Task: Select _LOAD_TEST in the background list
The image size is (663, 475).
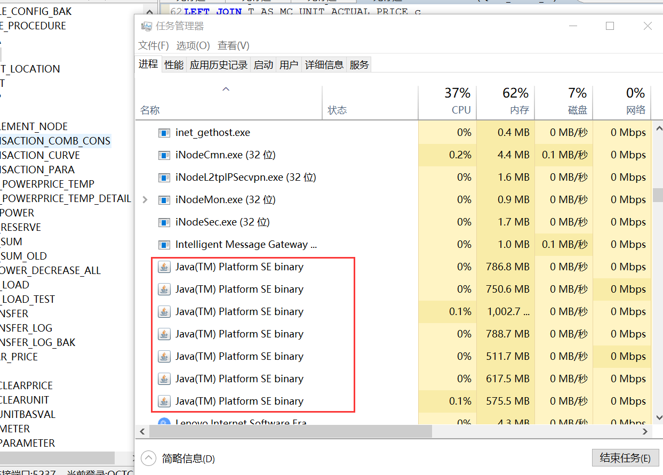Action: (x=28, y=299)
